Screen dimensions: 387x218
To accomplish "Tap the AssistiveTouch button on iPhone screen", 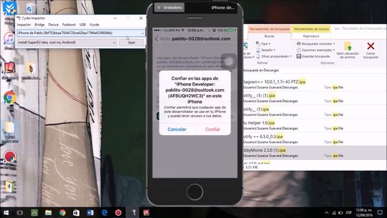I will coord(229,61).
